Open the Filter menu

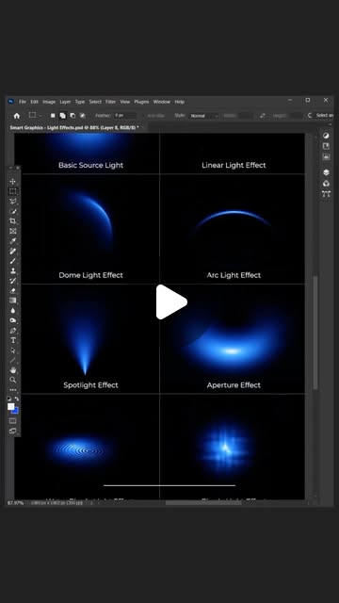pyautogui.click(x=111, y=102)
